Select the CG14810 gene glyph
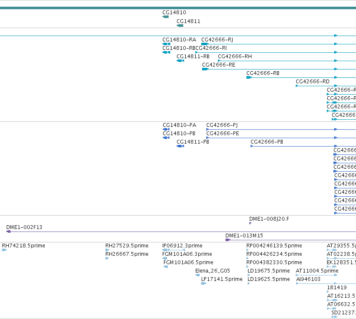 (166, 17)
